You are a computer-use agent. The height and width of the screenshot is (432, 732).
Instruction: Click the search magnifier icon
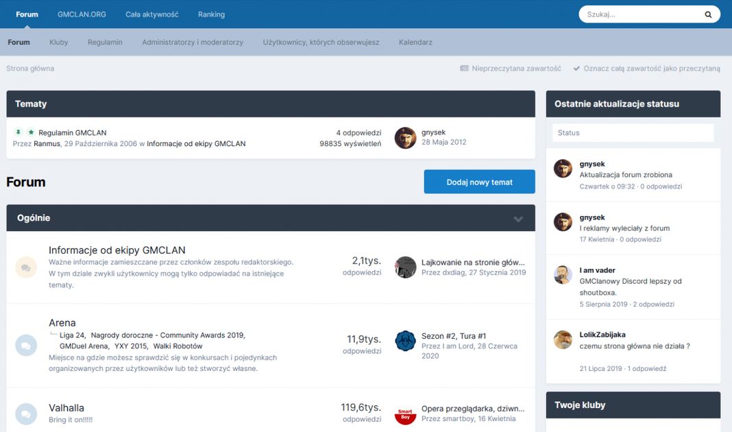point(708,14)
